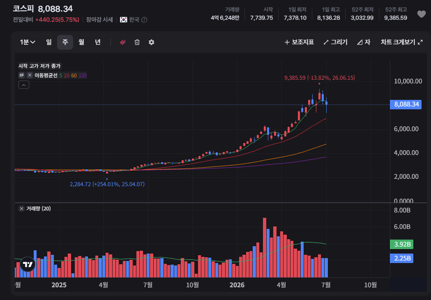431x300 pixels.
Task: Click the 보조지표 add indicator button
Action: [x=299, y=42]
